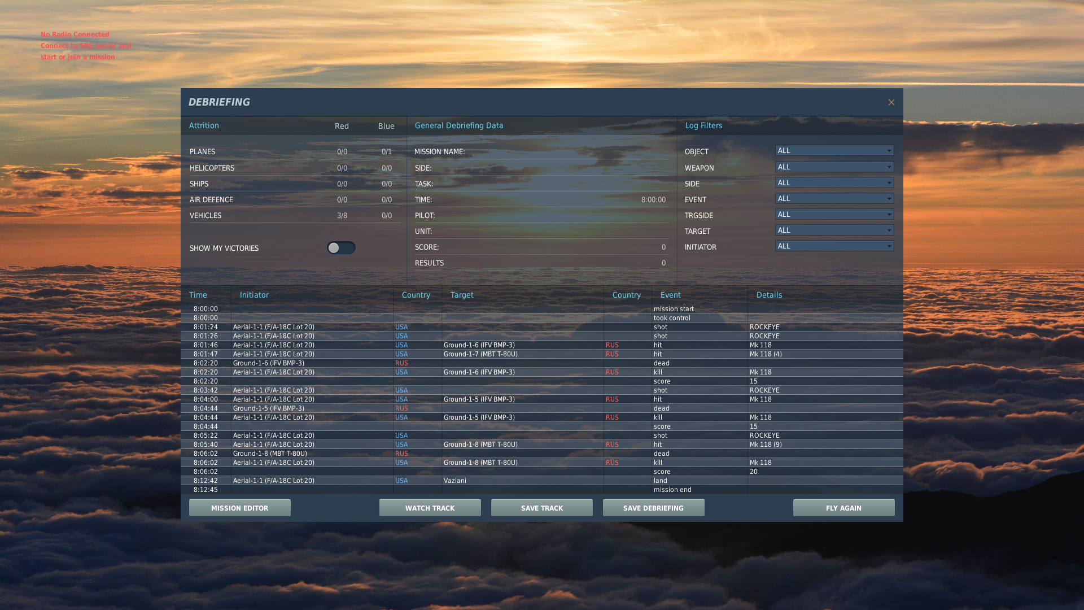Click the score 20 log row

[542, 472]
